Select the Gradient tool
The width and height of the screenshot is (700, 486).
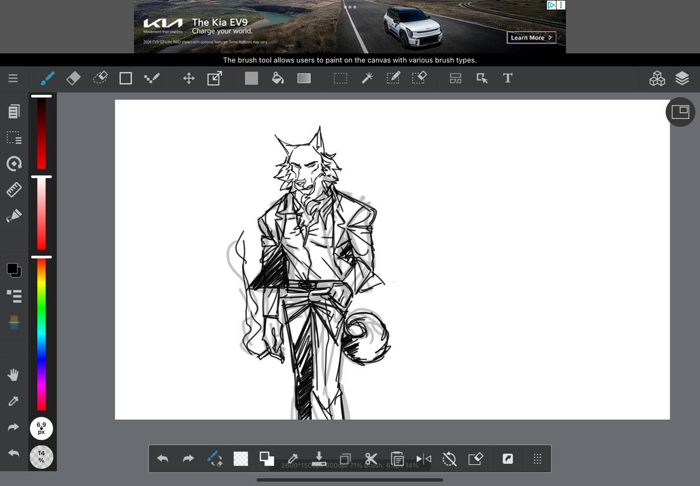[x=304, y=78]
